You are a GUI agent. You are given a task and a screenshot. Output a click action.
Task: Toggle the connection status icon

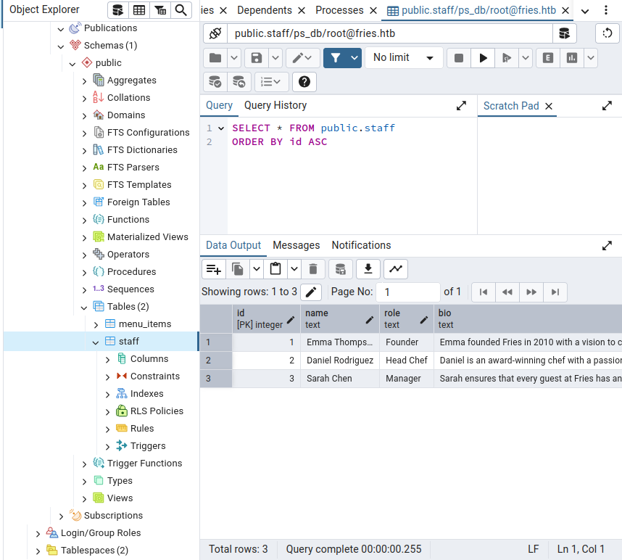click(x=215, y=33)
